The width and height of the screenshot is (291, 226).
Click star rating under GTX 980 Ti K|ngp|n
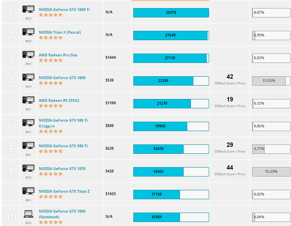tap(51, 131)
